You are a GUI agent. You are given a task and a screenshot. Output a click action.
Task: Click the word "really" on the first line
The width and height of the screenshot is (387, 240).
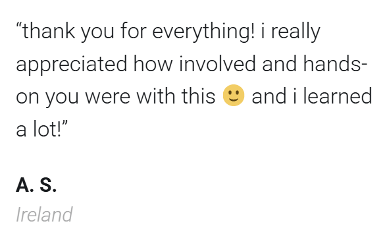coord(296,32)
